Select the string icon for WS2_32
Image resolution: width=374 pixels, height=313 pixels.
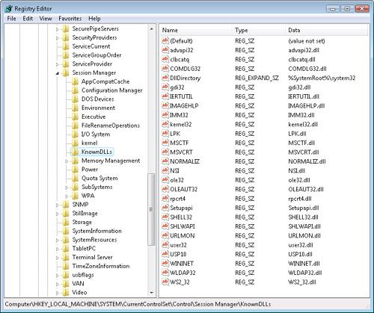[165, 282]
